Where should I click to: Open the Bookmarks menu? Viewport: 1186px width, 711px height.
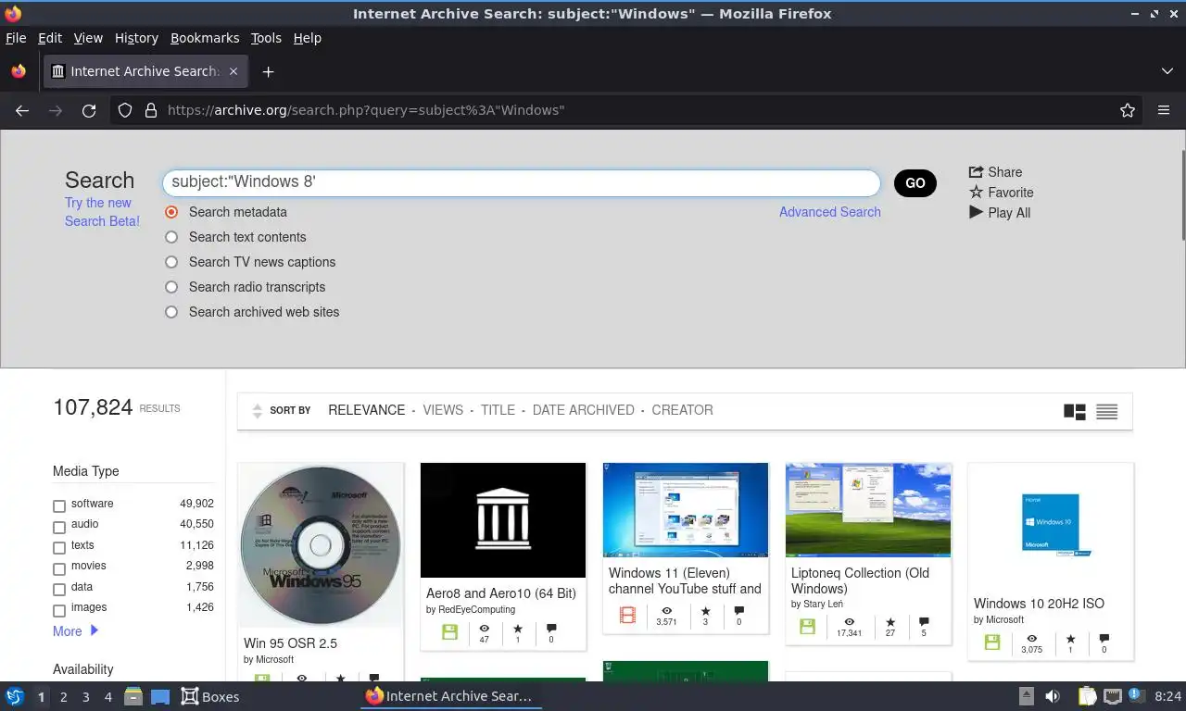coord(205,38)
